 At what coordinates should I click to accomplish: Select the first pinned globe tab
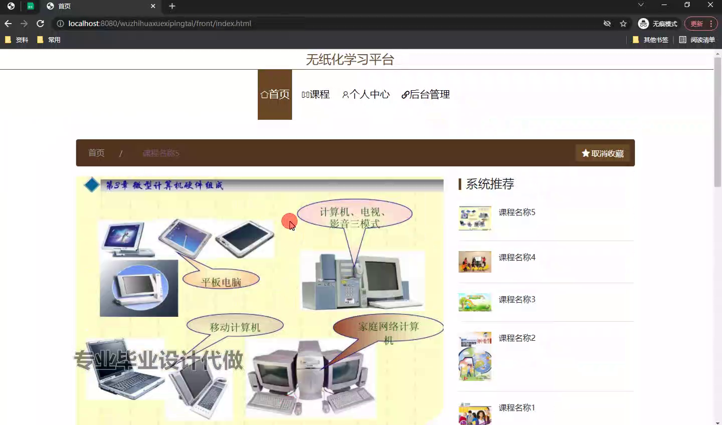(x=11, y=6)
